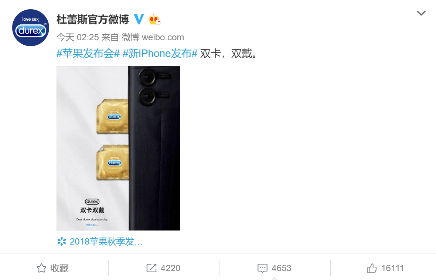The image size is (436, 280).
Task: Click the topic flower icon below the image
Action: (x=61, y=241)
